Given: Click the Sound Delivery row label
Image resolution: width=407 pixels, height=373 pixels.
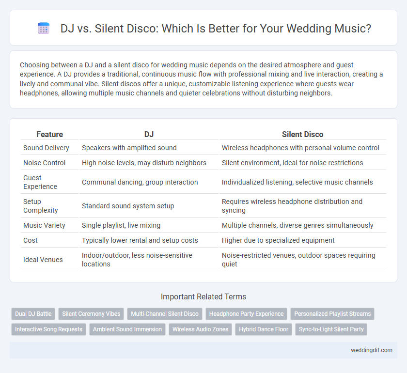Looking at the screenshot, I should (46, 148).
